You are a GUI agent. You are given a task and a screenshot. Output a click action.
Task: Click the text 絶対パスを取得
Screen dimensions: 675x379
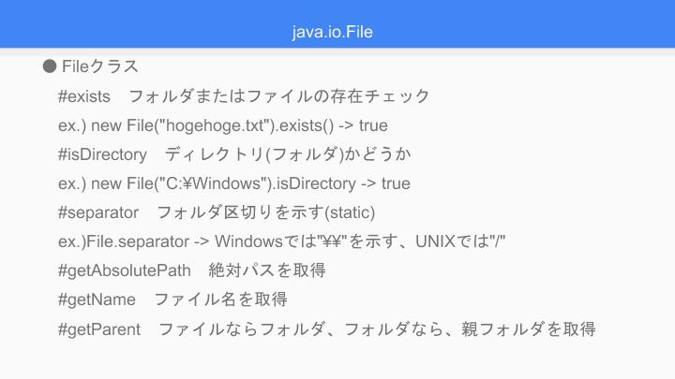pyautogui.click(x=267, y=270)
